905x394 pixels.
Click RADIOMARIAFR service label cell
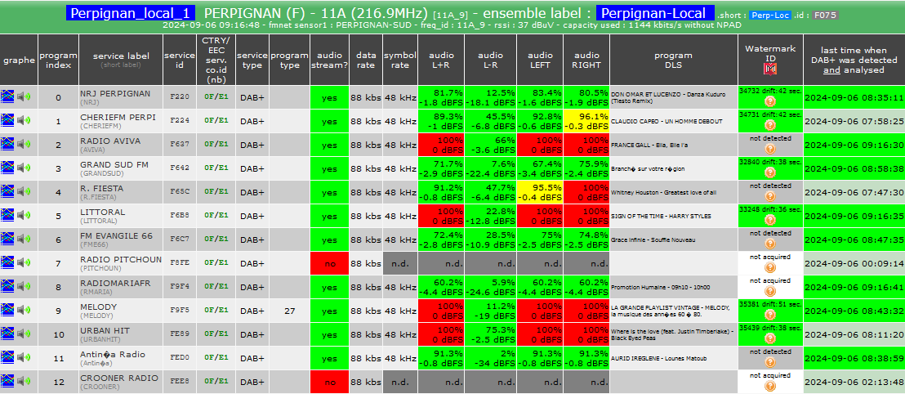[121, 287]
